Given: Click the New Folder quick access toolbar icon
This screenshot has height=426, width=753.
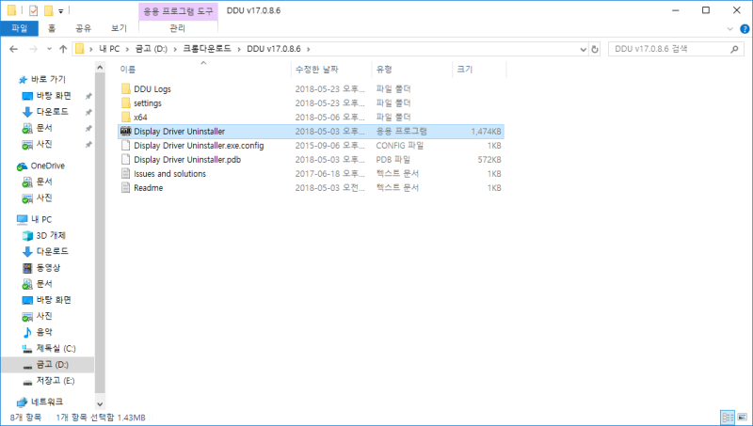Looking at the screenshot, I should pyautogui.click(x=48, y=10).
